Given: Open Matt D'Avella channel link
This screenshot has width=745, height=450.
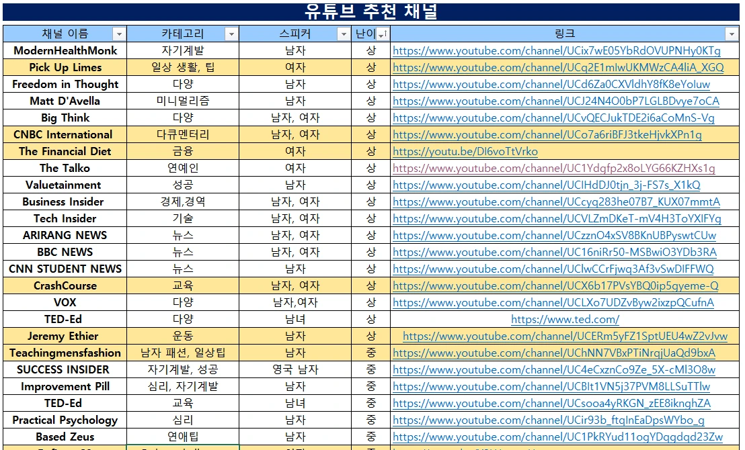Looking at the screenshot, I should click(x=556, y=101).
